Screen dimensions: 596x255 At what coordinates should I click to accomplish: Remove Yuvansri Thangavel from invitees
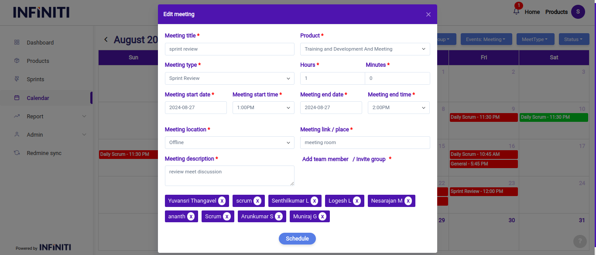pyautogui.click(x=222, y=201)
